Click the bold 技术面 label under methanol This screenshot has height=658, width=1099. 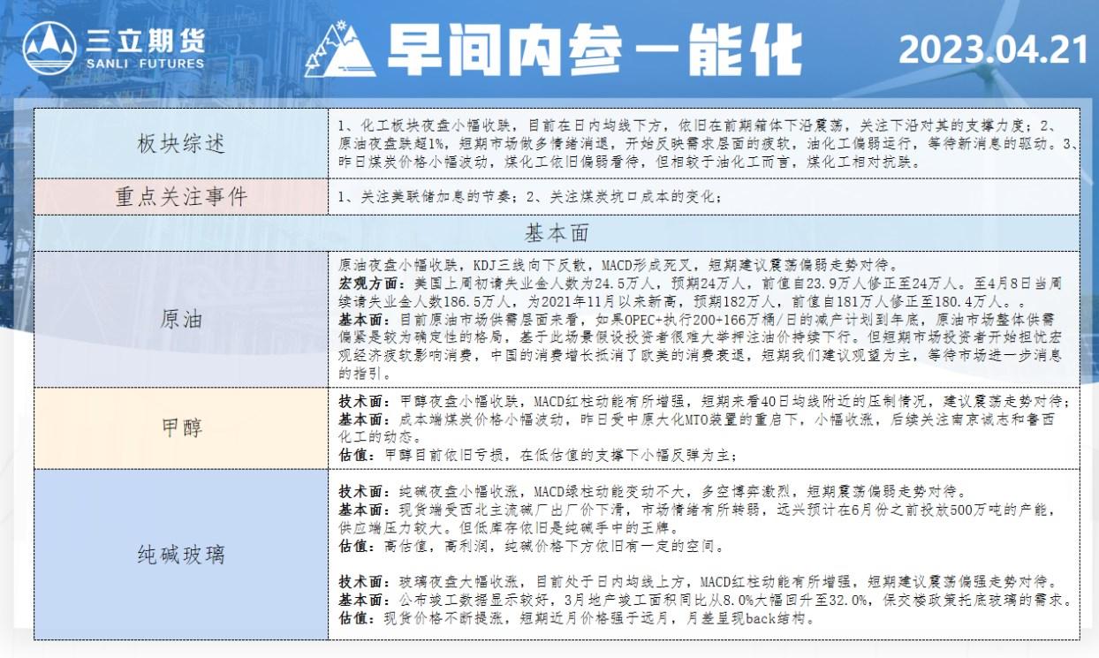point(362,401)
